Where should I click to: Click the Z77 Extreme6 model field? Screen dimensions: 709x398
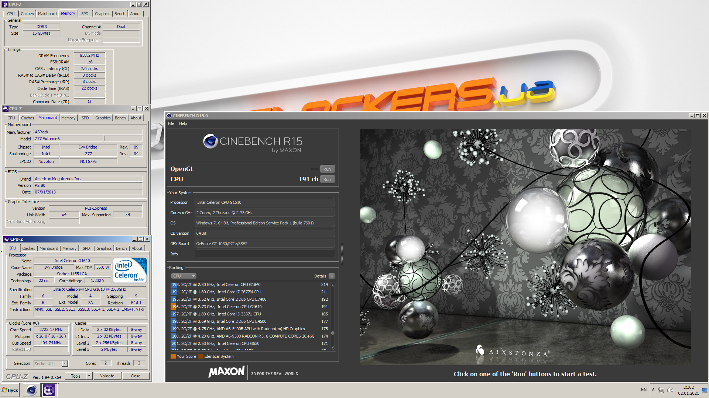pos(69,139)
